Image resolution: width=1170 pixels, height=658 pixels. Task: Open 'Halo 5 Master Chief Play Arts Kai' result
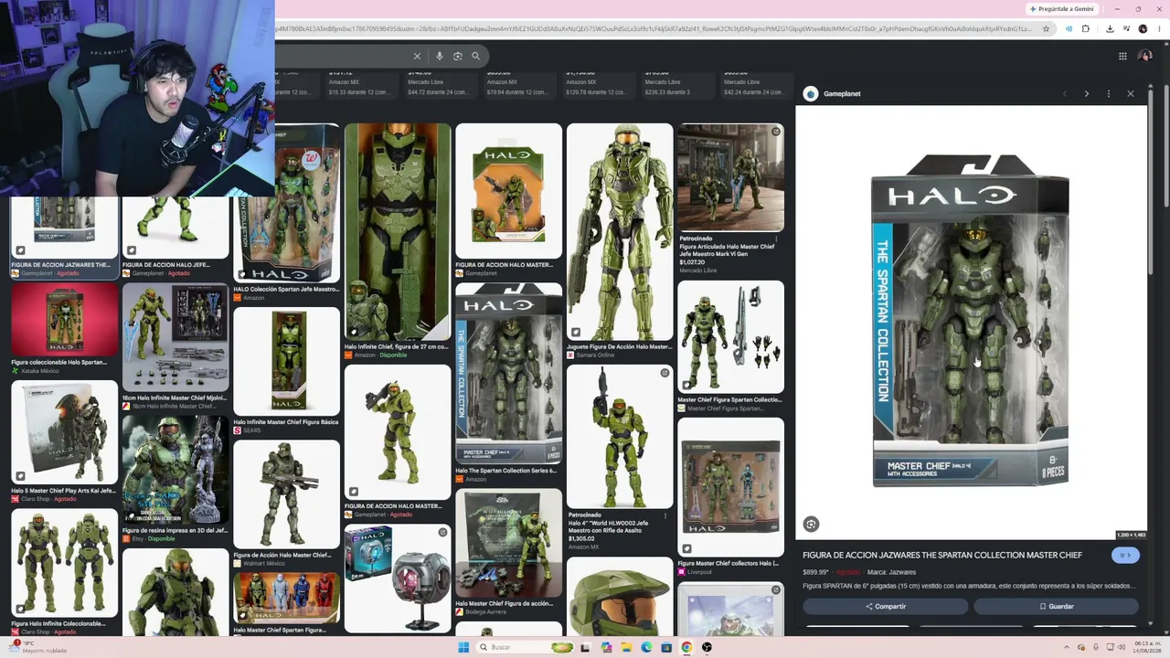pyautogui.click(x=64, y=441)
